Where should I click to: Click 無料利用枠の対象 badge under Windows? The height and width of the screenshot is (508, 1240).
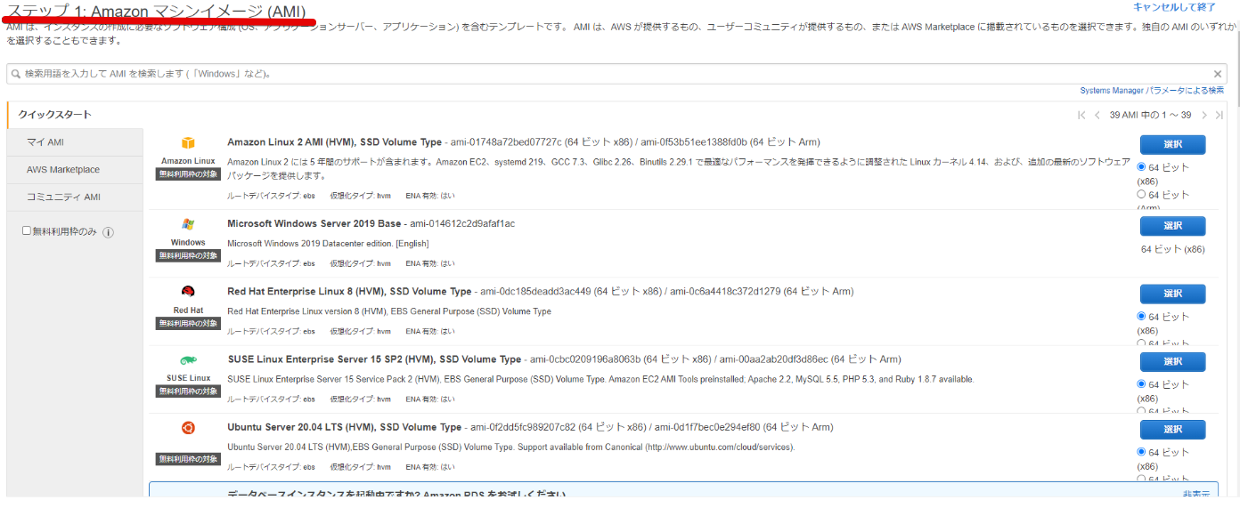tap(188, 255)
